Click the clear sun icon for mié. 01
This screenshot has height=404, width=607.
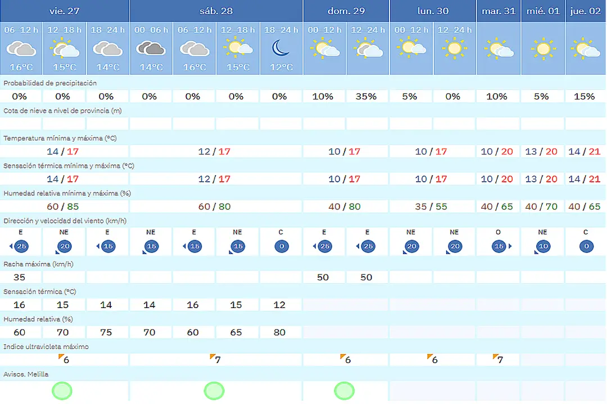(x=543, y=49)
